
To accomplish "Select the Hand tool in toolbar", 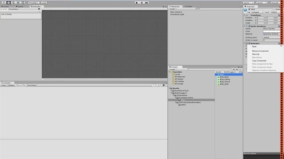I will pyautogui.click(x=4, y=3).
